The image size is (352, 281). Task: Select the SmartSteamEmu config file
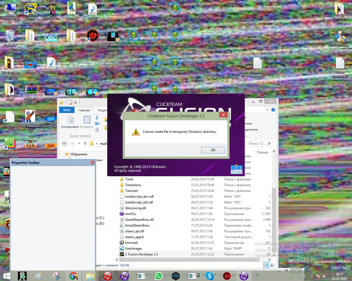(x=137, y=226)
